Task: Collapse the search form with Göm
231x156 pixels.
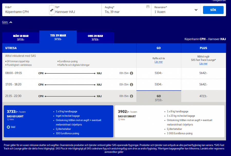Action: click(7, 22)
